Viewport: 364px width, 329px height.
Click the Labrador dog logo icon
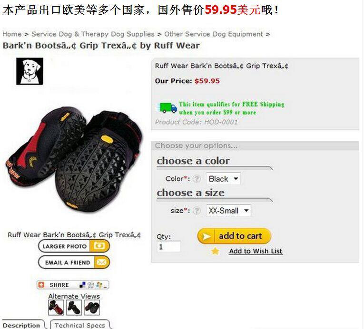[x=30, y=71]
